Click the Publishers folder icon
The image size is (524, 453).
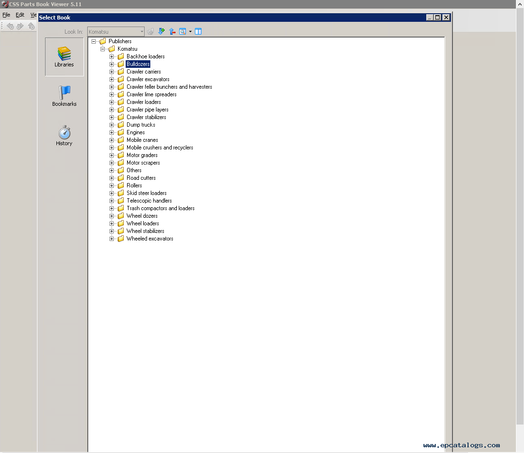click(103, 41)
